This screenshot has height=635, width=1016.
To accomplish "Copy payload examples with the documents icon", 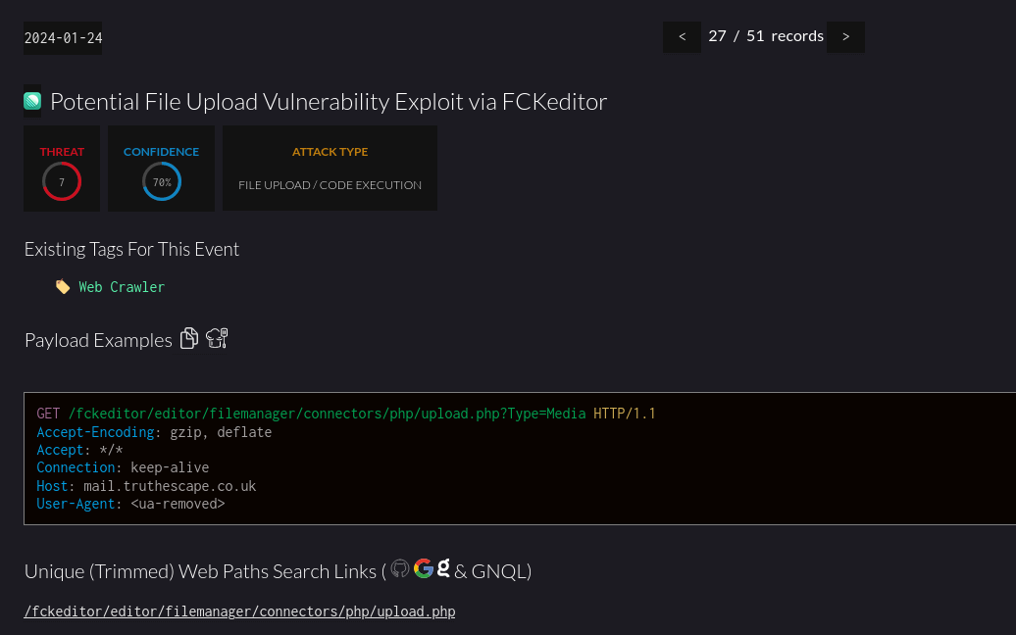I will click(x=189, y=339).
